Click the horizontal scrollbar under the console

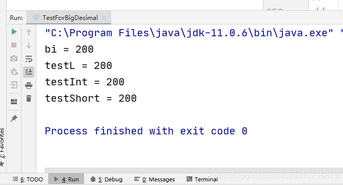point(194,170)
